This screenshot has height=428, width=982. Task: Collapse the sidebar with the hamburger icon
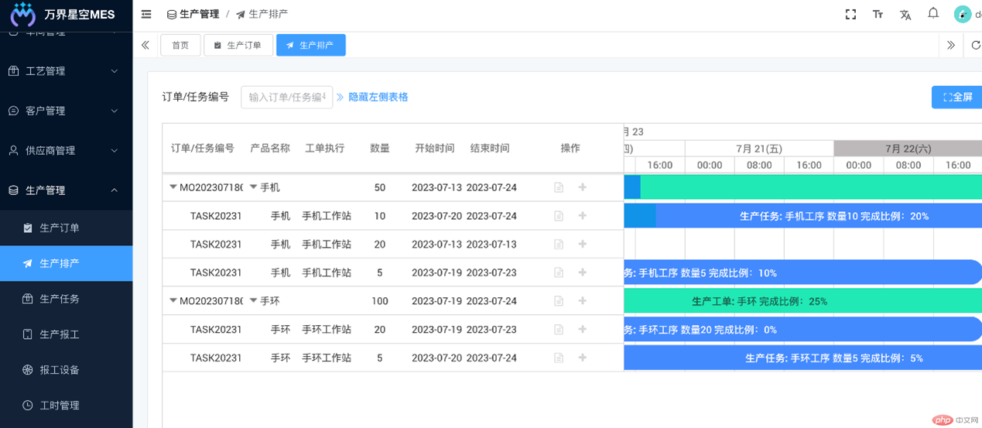pos(146,14)
